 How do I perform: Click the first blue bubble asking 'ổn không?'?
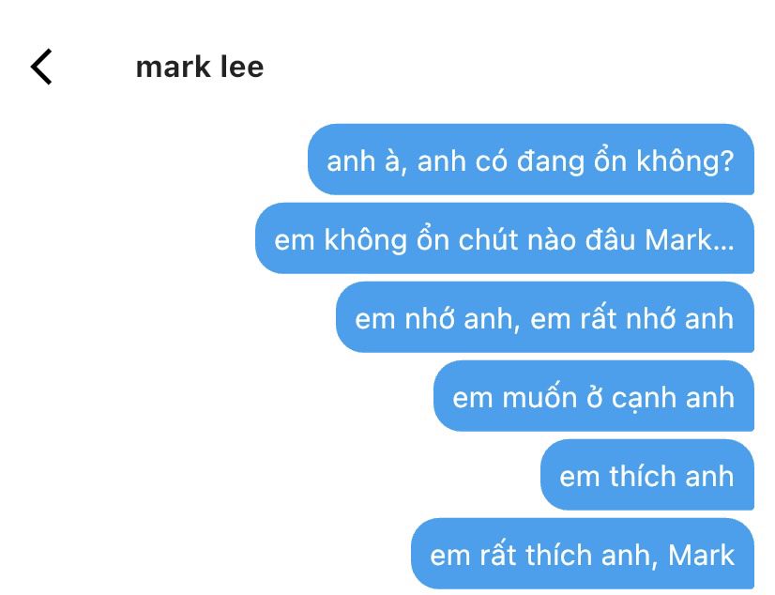point(531,160)
